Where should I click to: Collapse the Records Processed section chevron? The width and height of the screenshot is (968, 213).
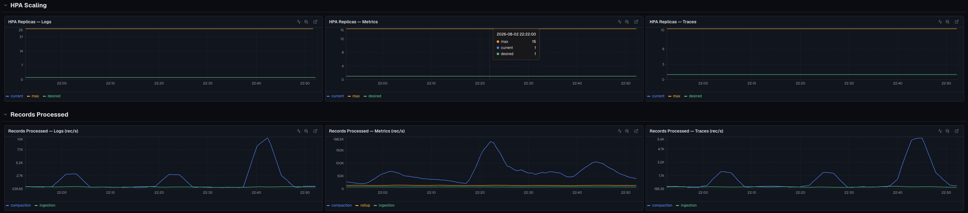pos(5,114)
